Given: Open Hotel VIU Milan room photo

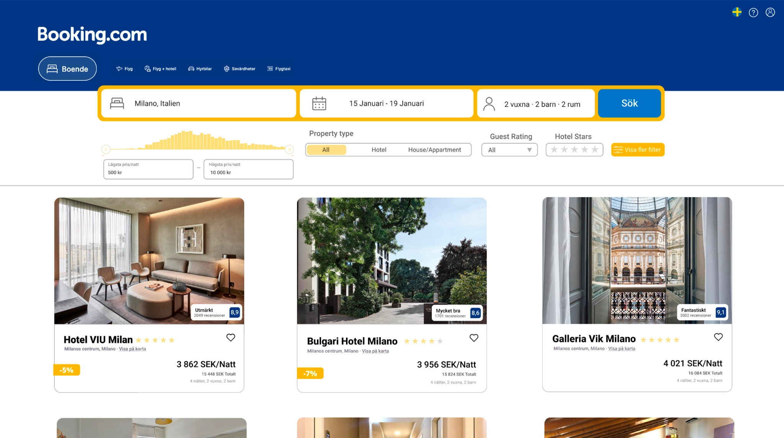Looking at the screenshot, I should point(149,261).
